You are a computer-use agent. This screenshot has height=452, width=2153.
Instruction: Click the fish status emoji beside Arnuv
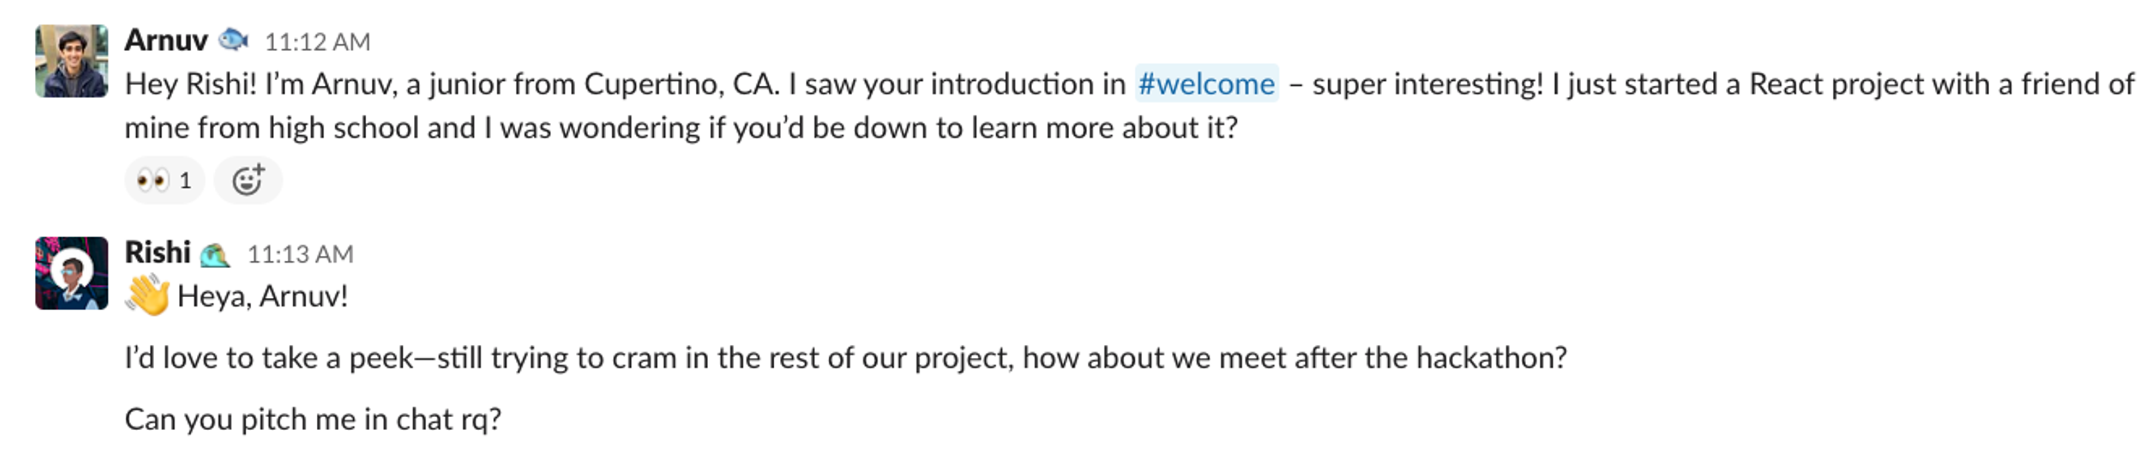[x=233, y=39]
